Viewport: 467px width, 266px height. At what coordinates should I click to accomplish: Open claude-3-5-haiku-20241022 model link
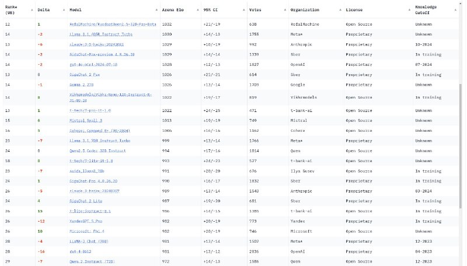[96, 44]
